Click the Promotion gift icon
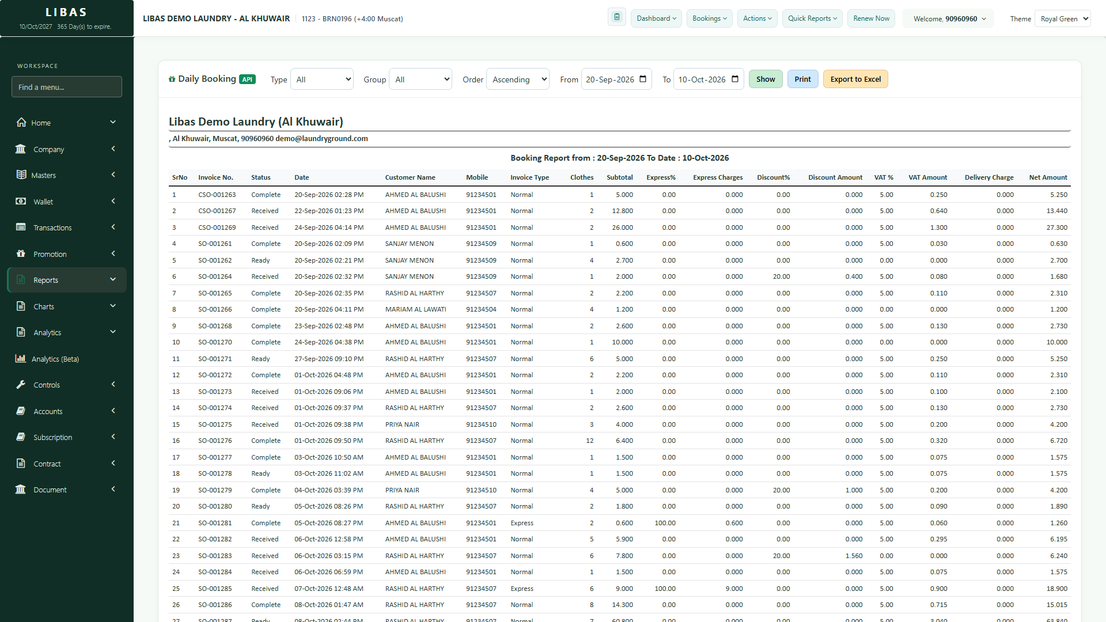 (21, 254)
